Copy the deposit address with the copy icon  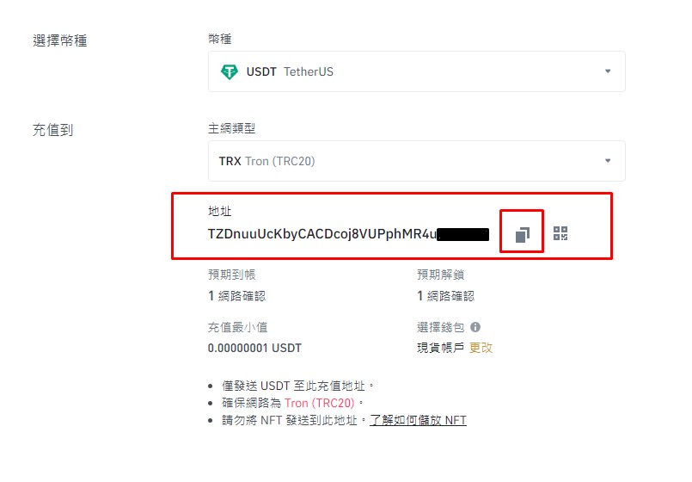pos(522,234)
